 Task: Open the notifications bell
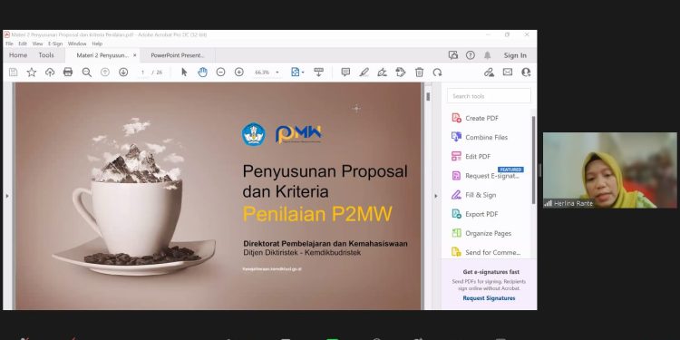click(x=488, y=55)
